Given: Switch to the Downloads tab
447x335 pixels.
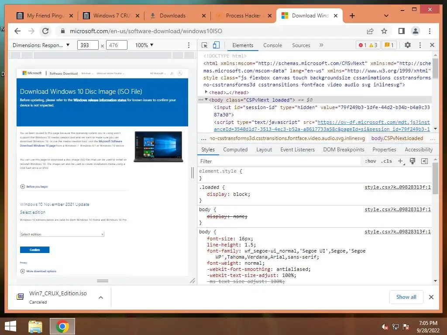Looking at the screenshot, I should point(177,16).
